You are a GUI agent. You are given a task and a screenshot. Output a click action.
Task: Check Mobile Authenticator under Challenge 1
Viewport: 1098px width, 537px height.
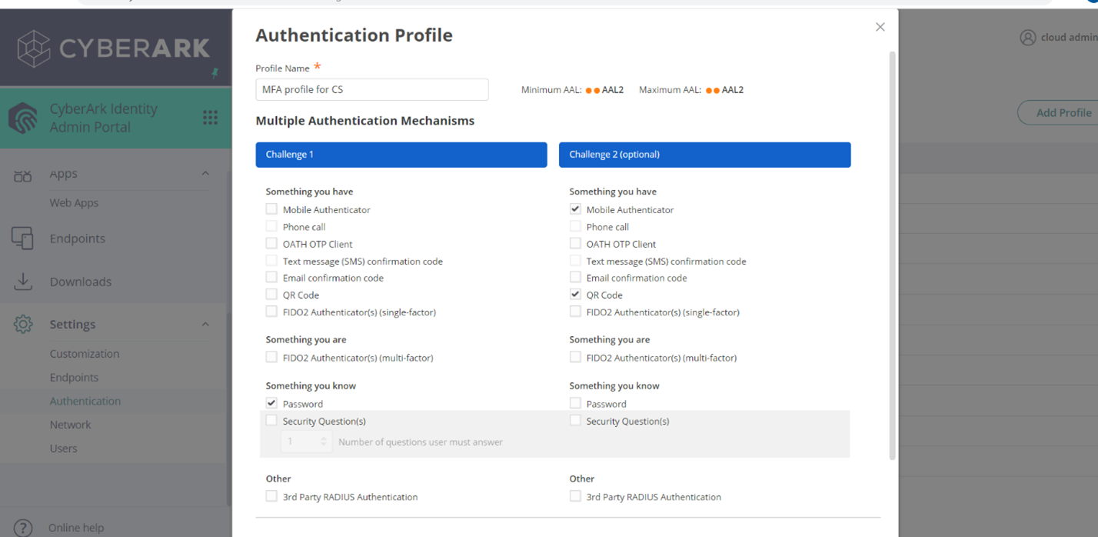[x=271, y=208]
